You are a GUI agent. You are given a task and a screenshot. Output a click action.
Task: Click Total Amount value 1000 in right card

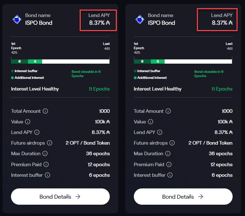pyautogui.click(x=227, y=111)
